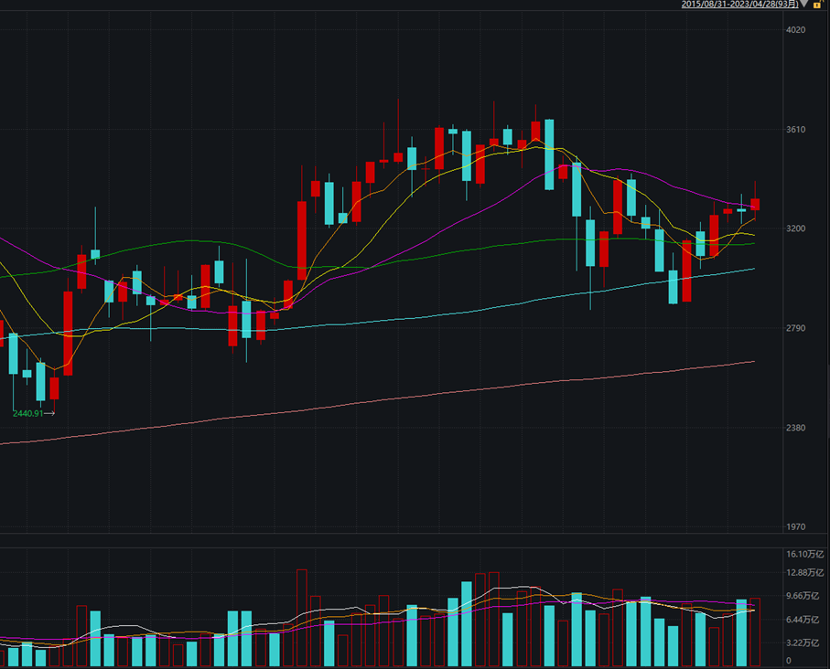Click the 2790 price axis label
The width and height of the screenshot is (830, 669).
(795, 328)
